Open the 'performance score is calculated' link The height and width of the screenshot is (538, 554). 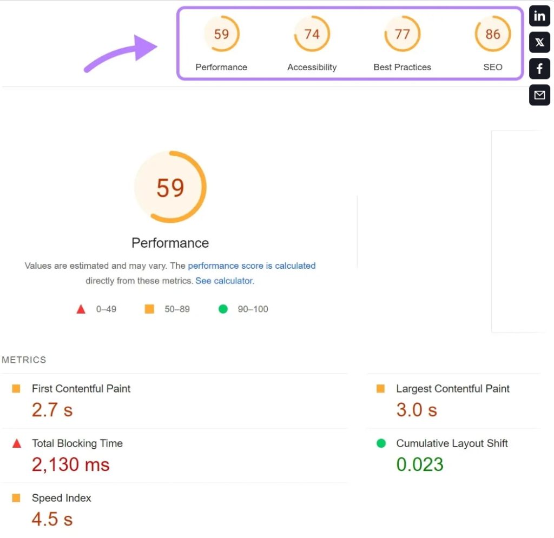pos(252,266)
